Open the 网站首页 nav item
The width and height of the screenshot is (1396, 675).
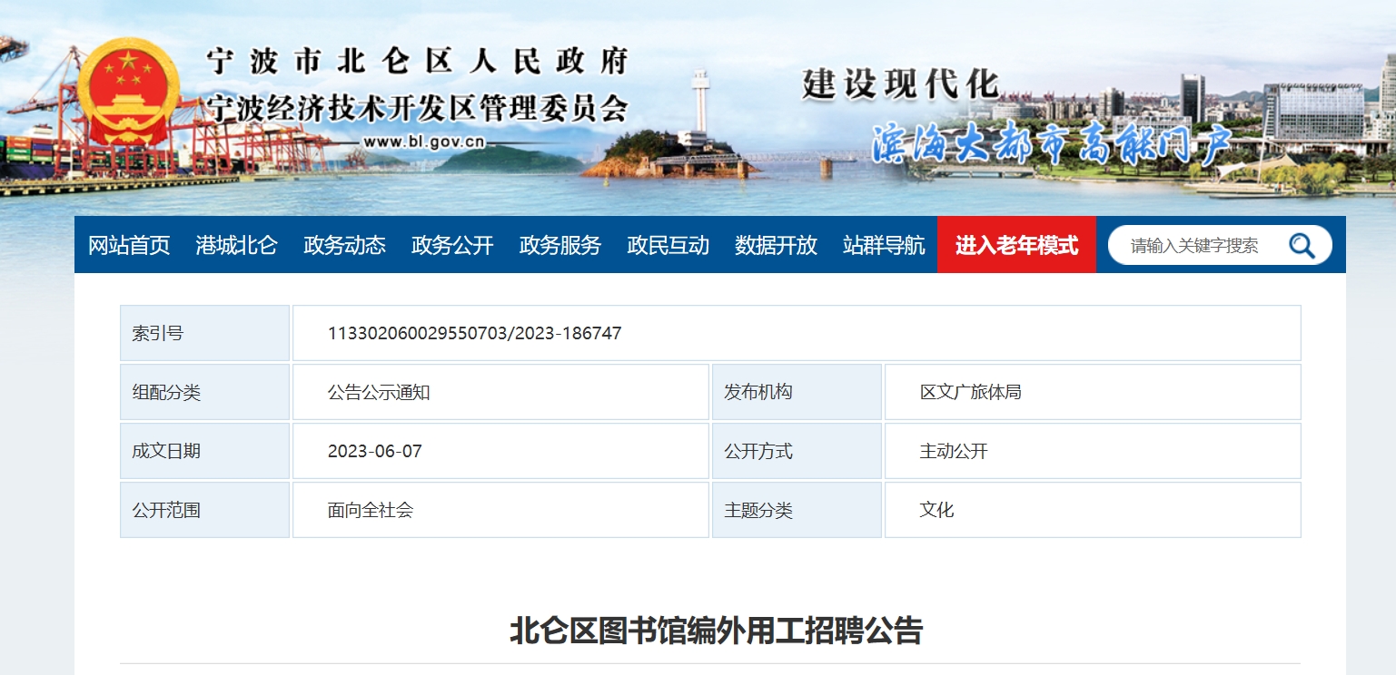tap(129, 245)
